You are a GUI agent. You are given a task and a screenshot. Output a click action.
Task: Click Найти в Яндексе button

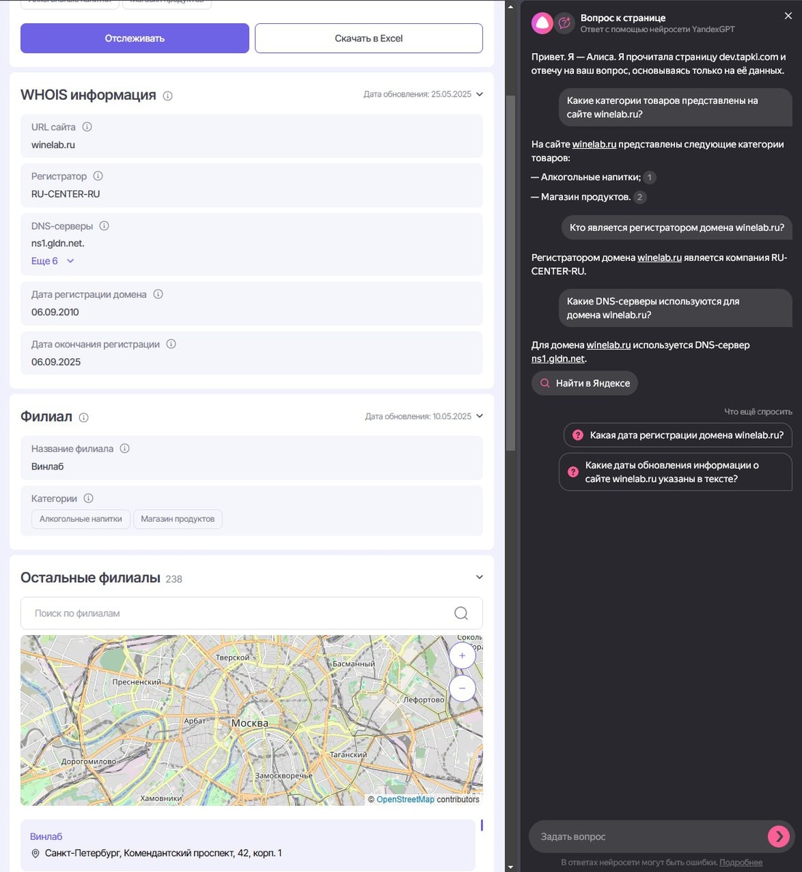coord(585,383)
